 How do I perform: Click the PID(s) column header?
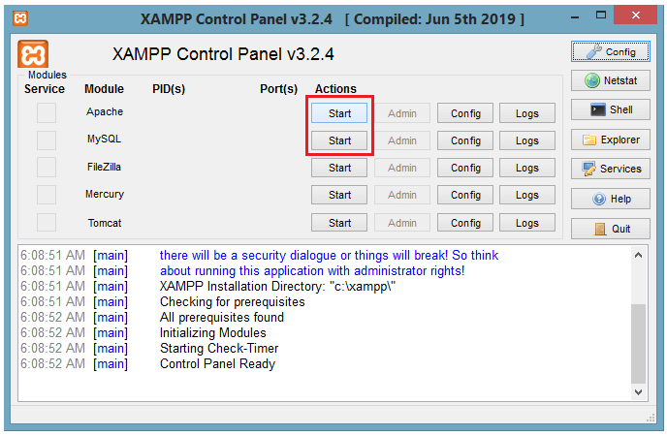(x=169, y=89)
